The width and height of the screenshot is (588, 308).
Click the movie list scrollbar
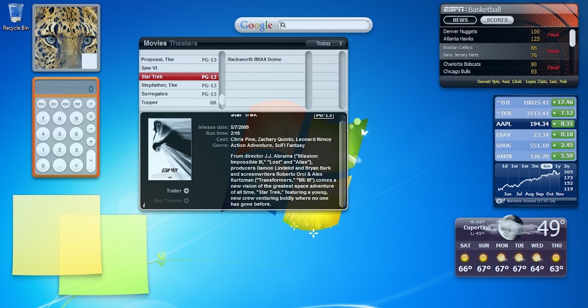[x=222, y=79]
